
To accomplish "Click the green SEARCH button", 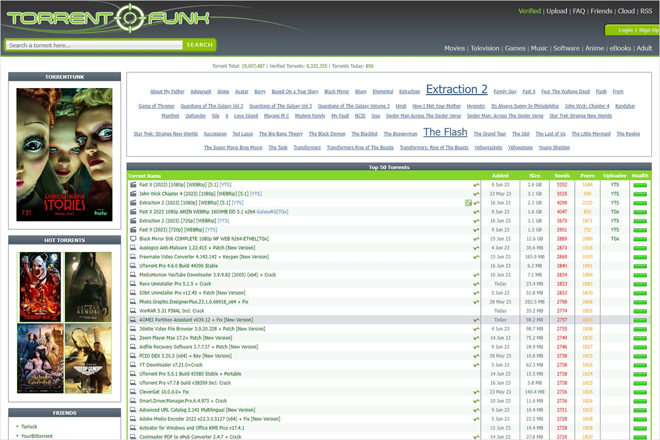I will (200, 45).
